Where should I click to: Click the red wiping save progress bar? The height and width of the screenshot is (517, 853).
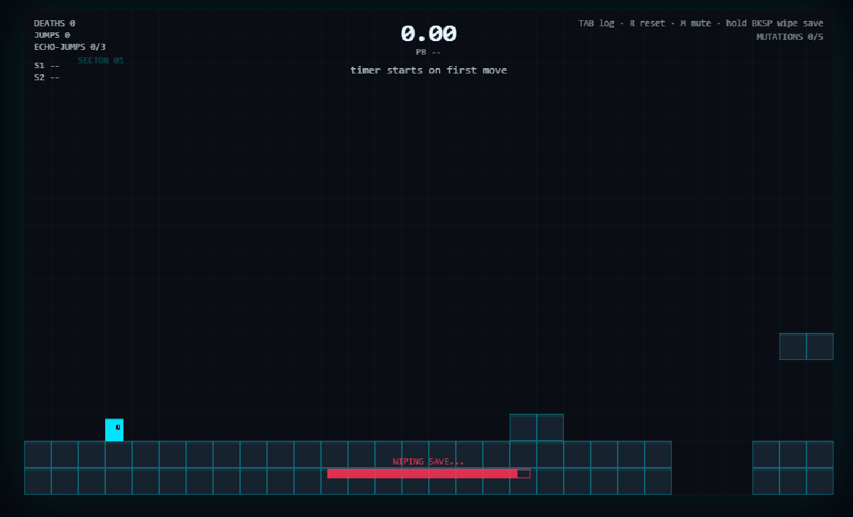pos(429,474)
